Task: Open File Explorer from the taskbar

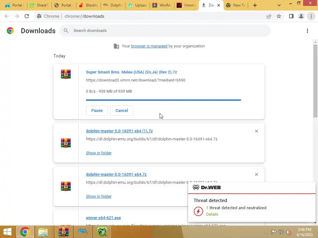Action: [43, 232]
